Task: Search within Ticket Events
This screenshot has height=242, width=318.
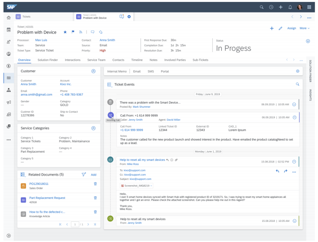Action: [x=297, y=84]
